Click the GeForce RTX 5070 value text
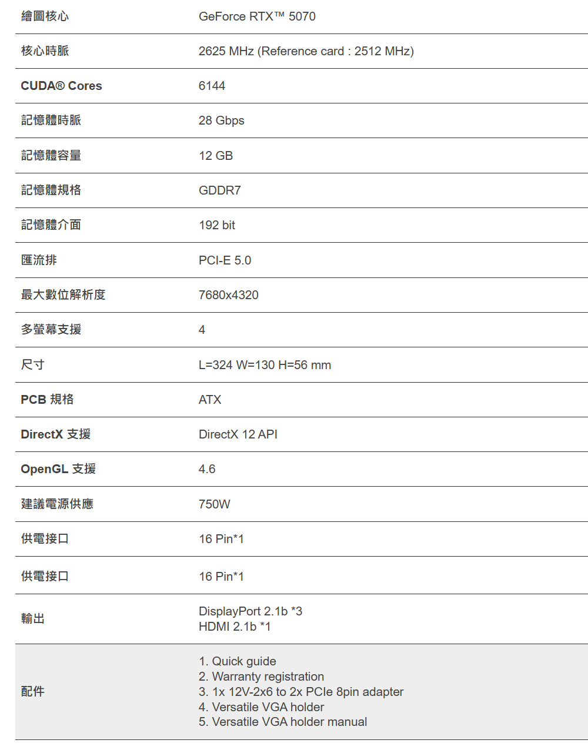588x750 pixels. click(257, 16)
